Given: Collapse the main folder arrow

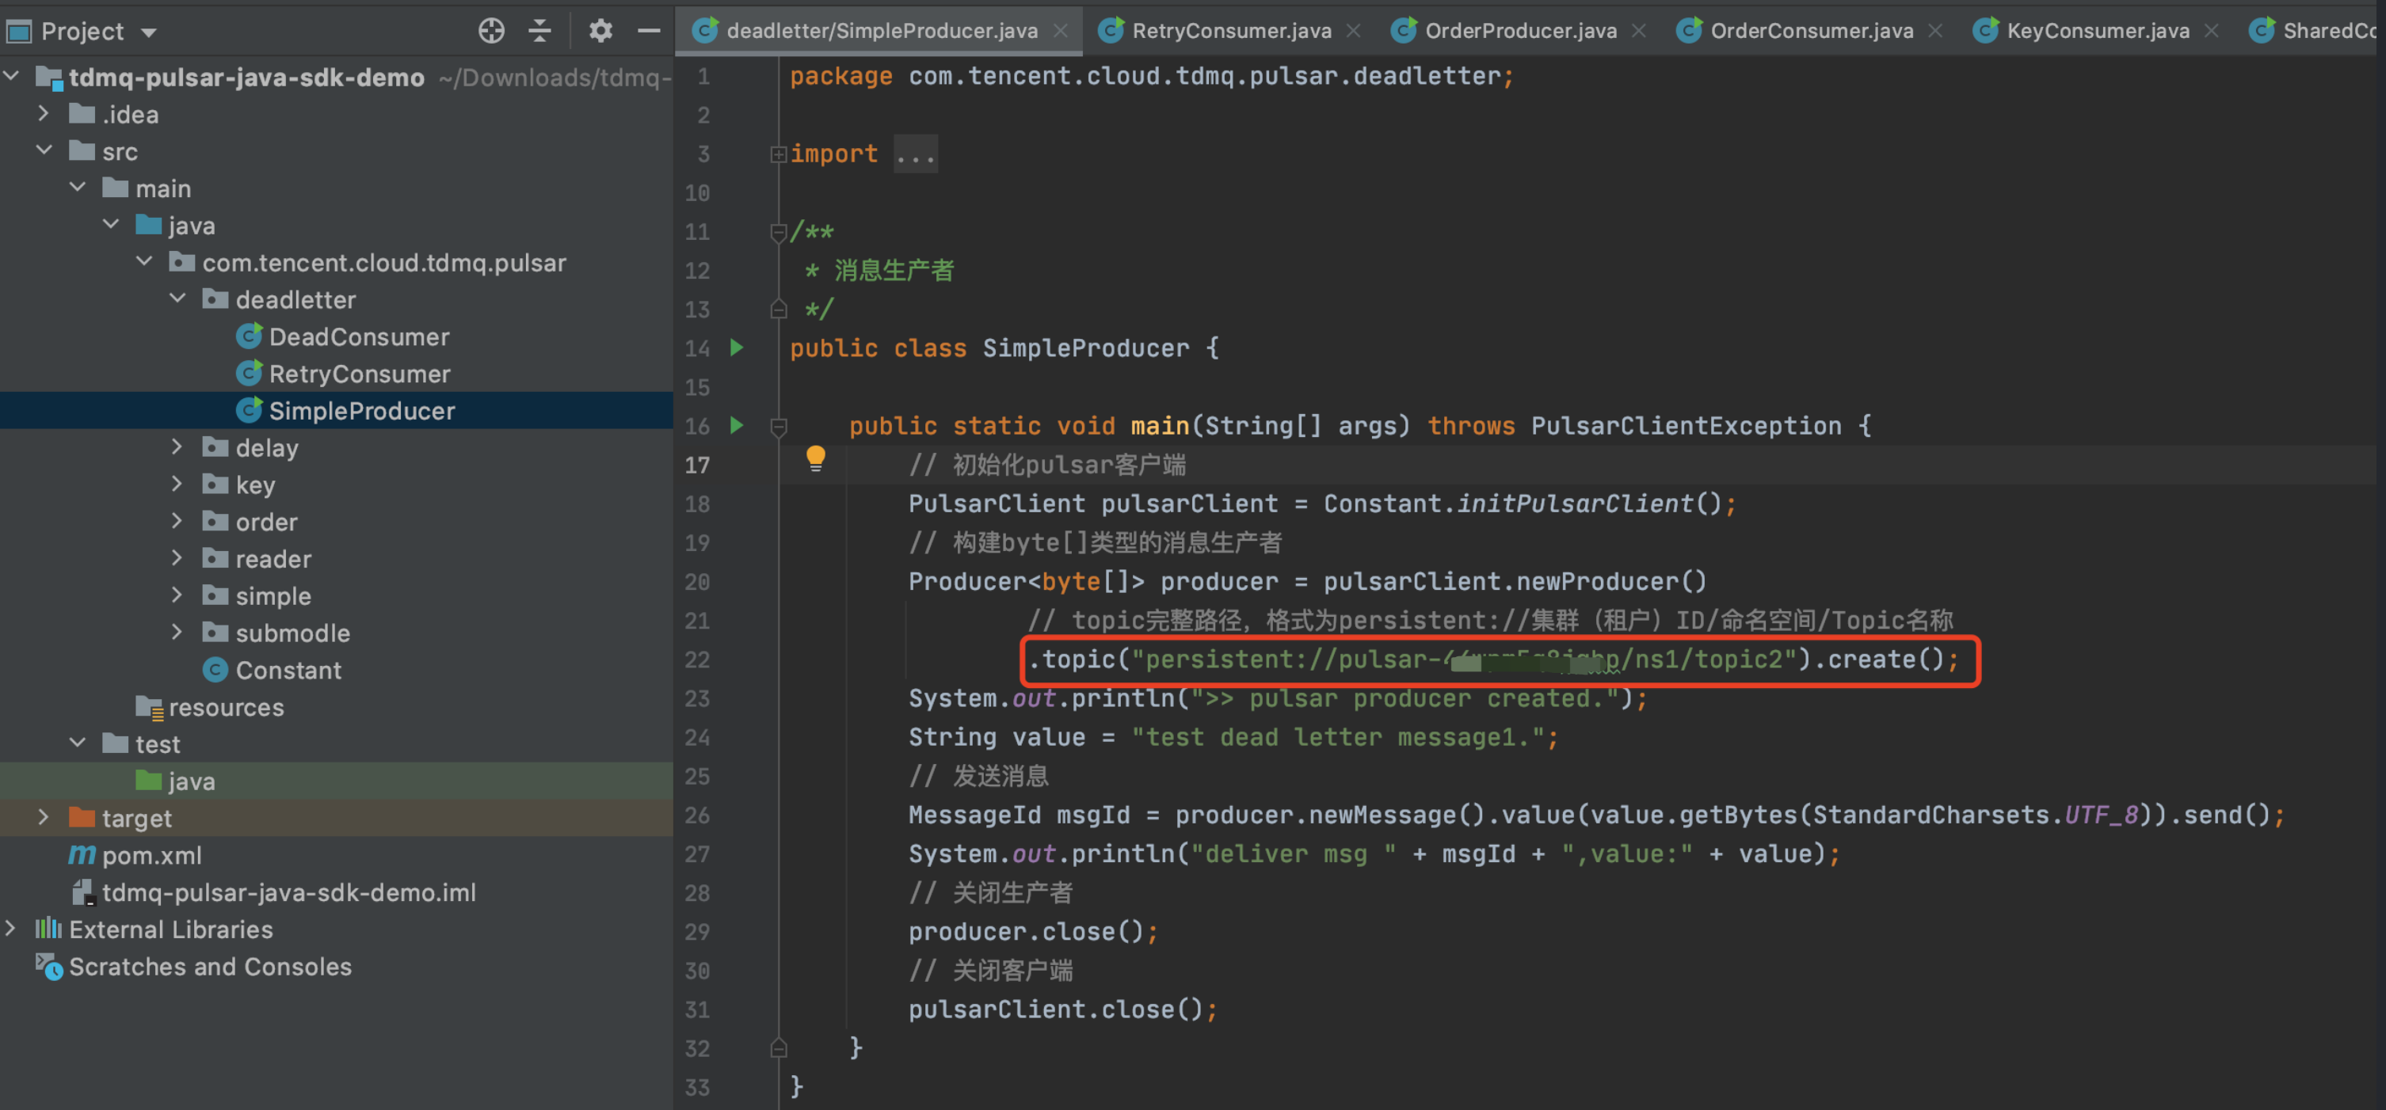Looking at the screenshot, I should [78, 187].
